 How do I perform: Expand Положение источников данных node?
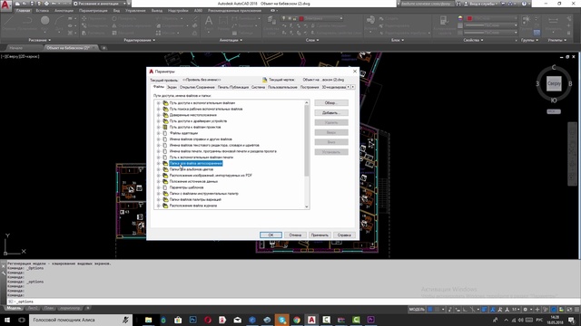click(x=158, y=181)
